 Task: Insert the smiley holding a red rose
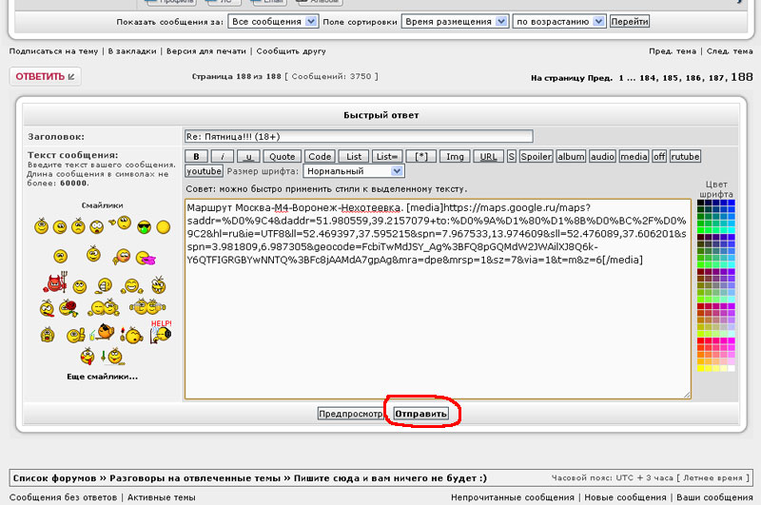click(x=68, y=308)
